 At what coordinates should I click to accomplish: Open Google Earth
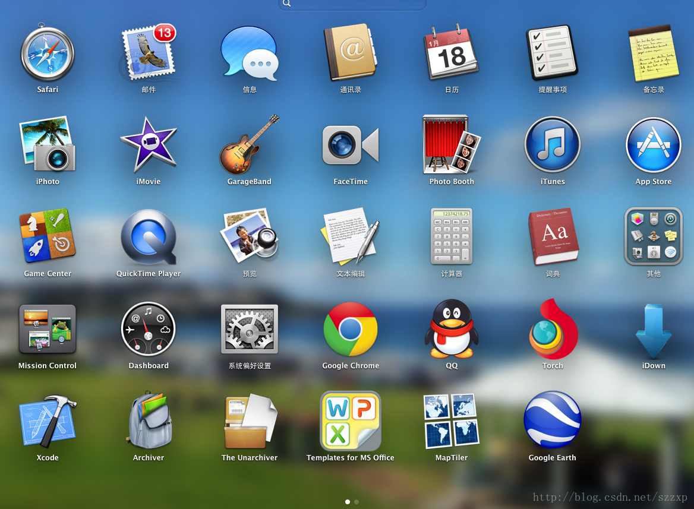click(553, 419)
